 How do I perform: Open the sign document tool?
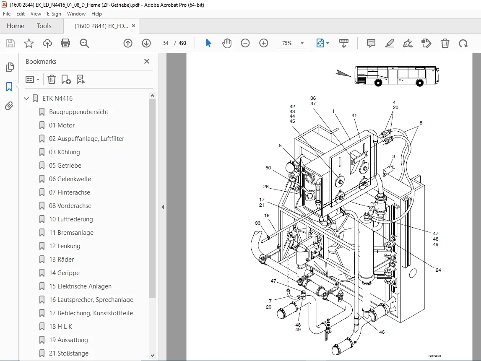coord(408,43)
